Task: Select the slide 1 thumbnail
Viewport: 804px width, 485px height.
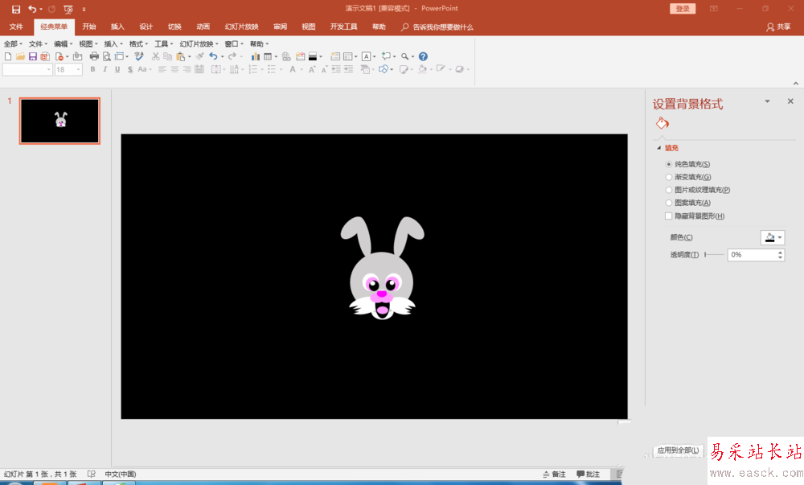Action: (59, 121)
